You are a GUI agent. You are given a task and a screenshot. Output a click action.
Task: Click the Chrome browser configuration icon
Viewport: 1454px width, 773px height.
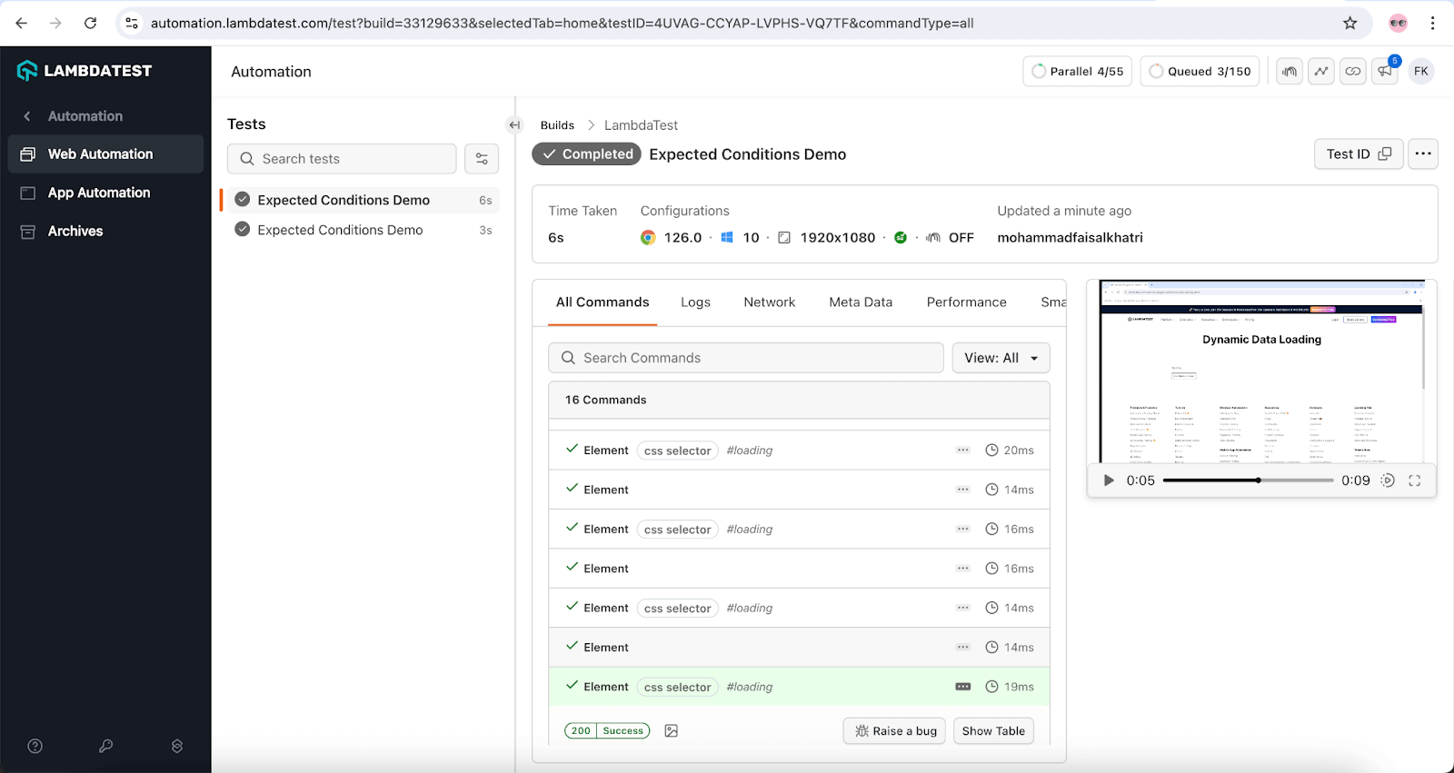pos(648,238)
